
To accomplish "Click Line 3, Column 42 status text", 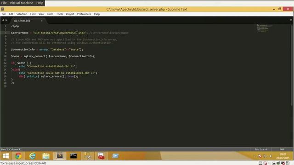I will pos(11,149).
